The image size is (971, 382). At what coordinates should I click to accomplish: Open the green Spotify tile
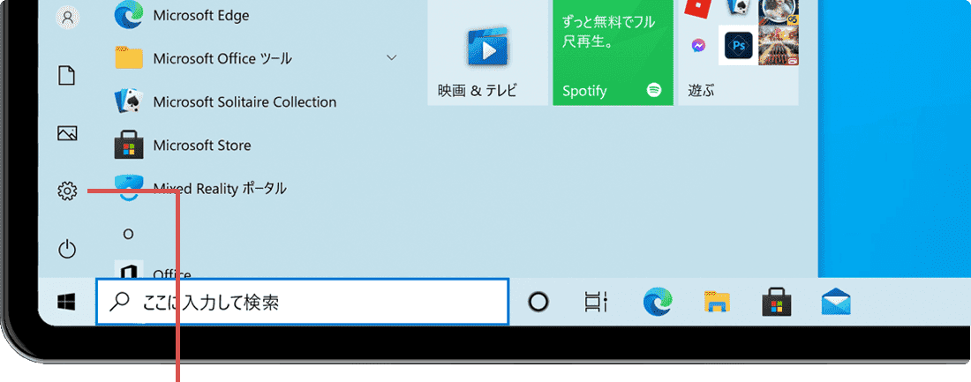[x=613, y=53]
